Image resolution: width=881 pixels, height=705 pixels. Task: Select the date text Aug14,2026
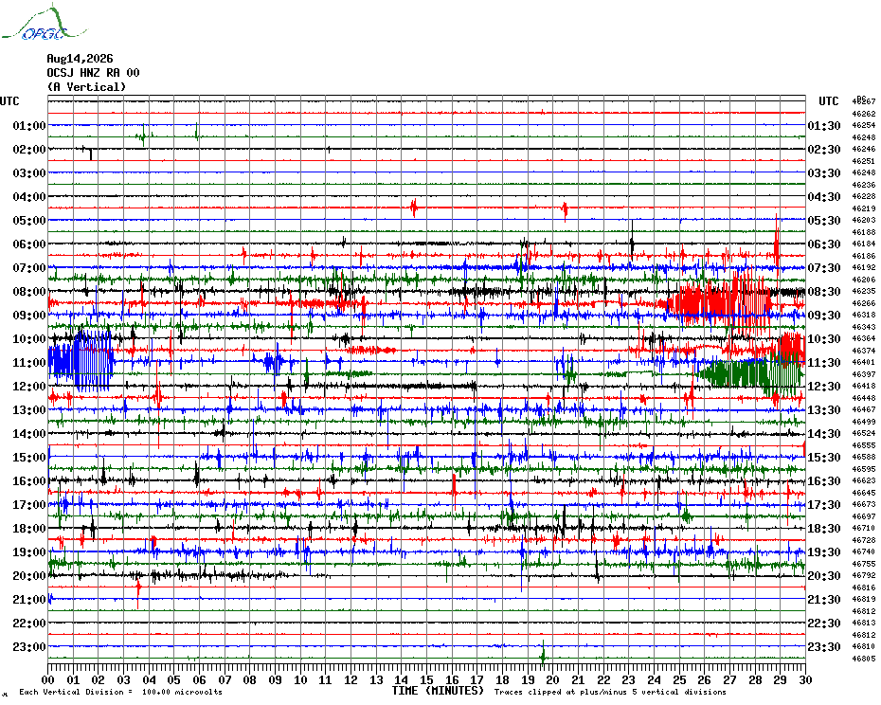80,59
